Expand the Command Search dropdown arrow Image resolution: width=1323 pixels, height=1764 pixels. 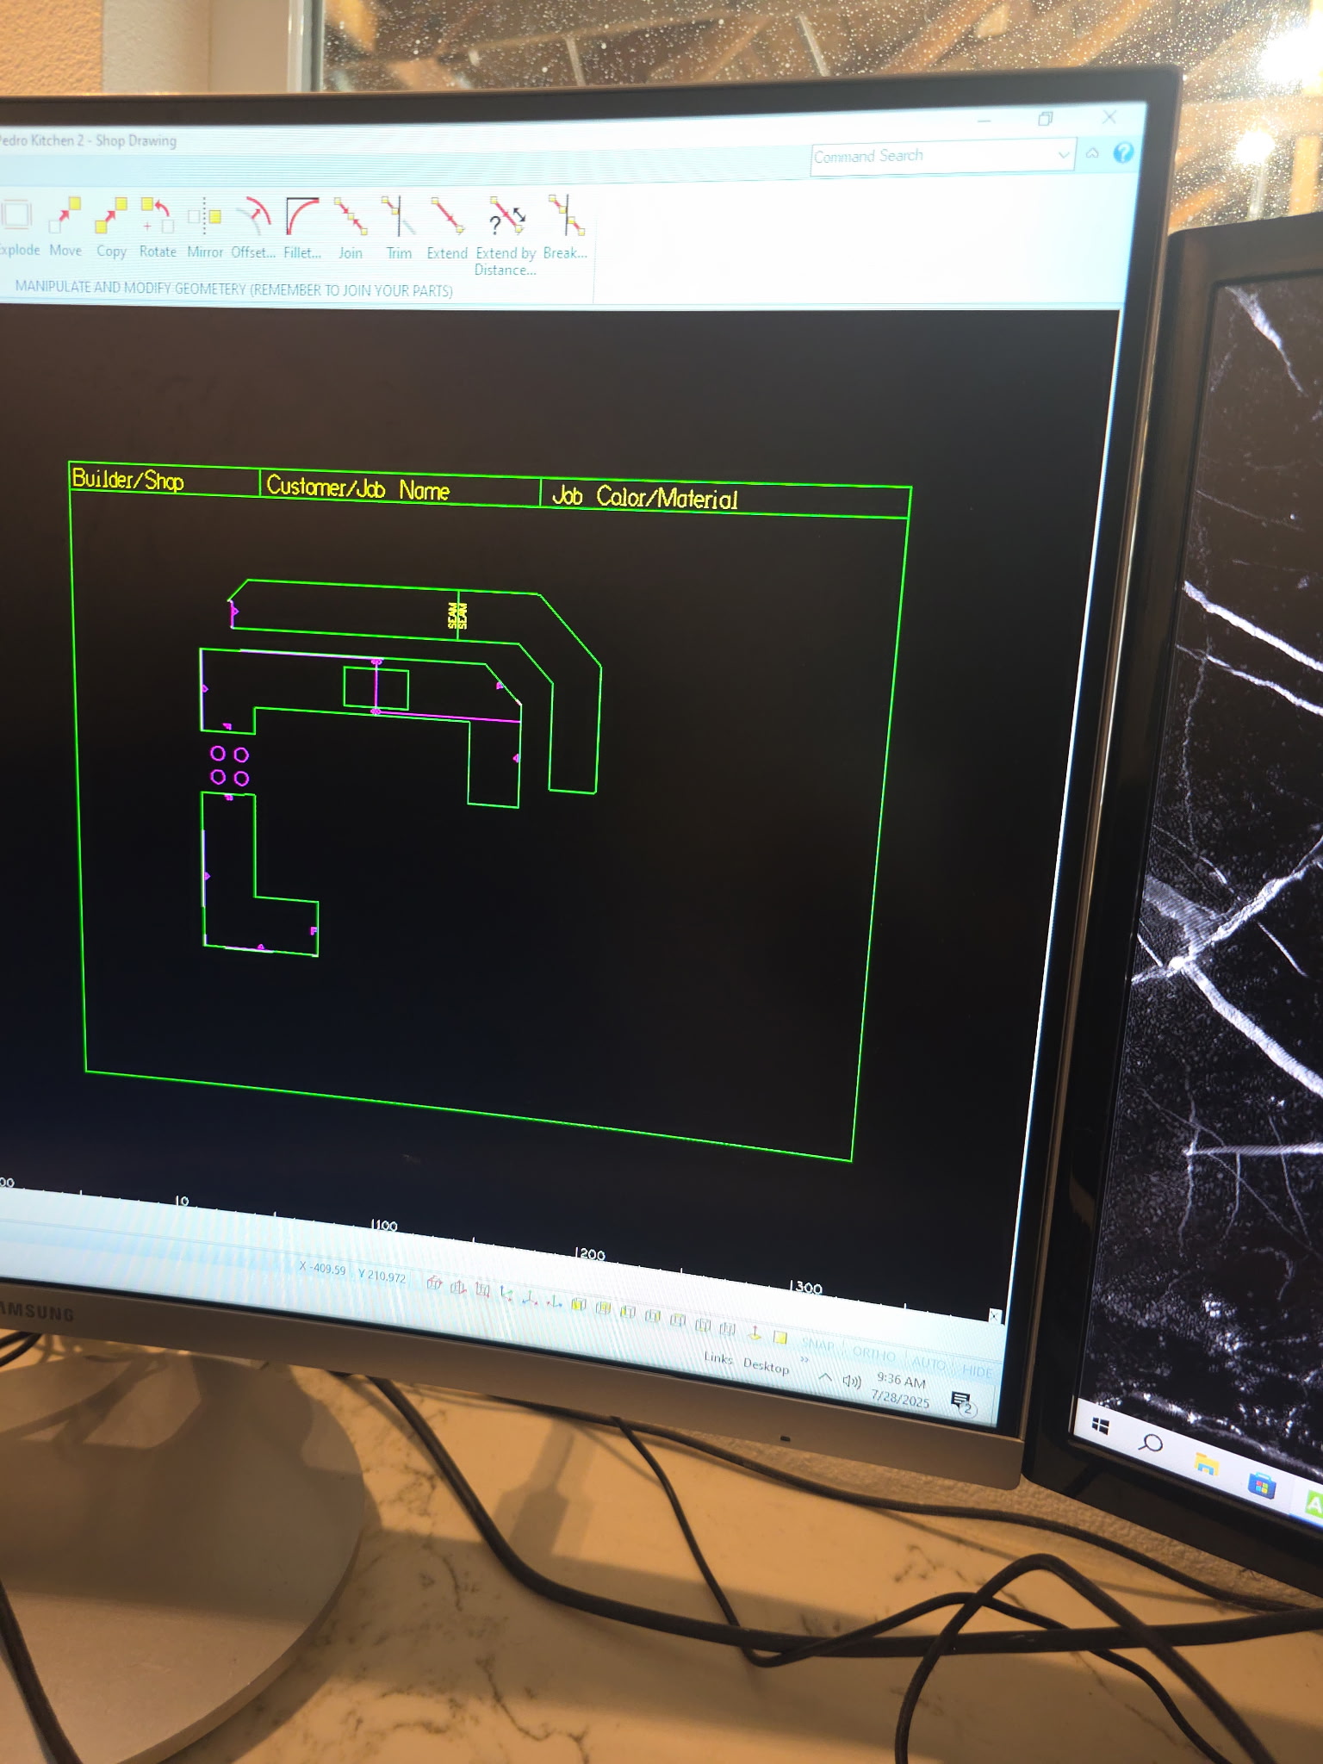(x=1064, y=155)
